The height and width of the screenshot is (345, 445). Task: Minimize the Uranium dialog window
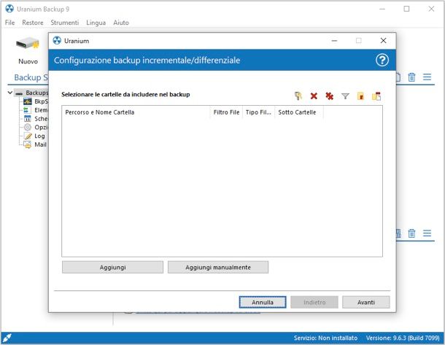point(334,41)
